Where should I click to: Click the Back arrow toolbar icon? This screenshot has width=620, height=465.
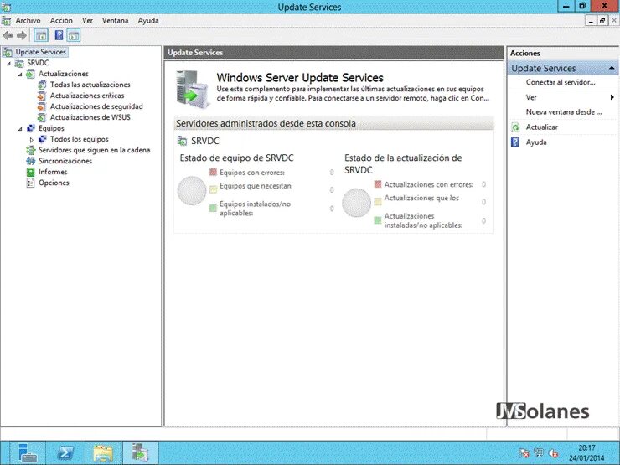8,35
